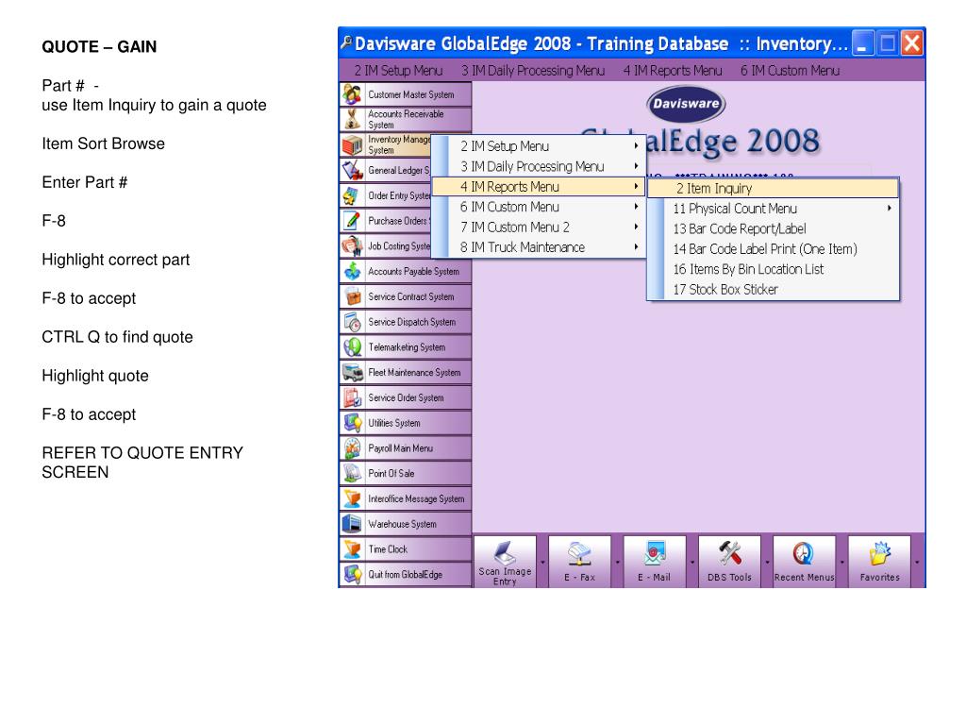This screenshot has height=725, width=966.
Task: Open 2 IM Setup Menu in menu bar
Action: [399, 71]
